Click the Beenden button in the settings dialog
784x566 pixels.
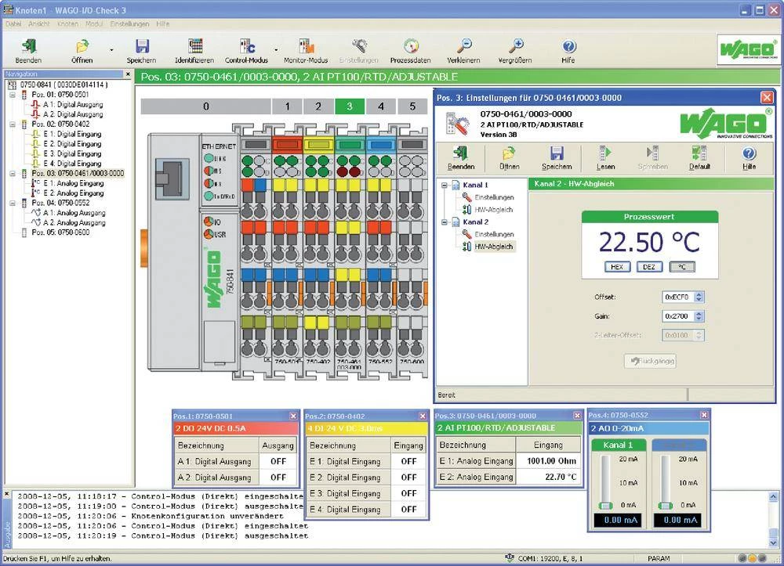point(459,157)
